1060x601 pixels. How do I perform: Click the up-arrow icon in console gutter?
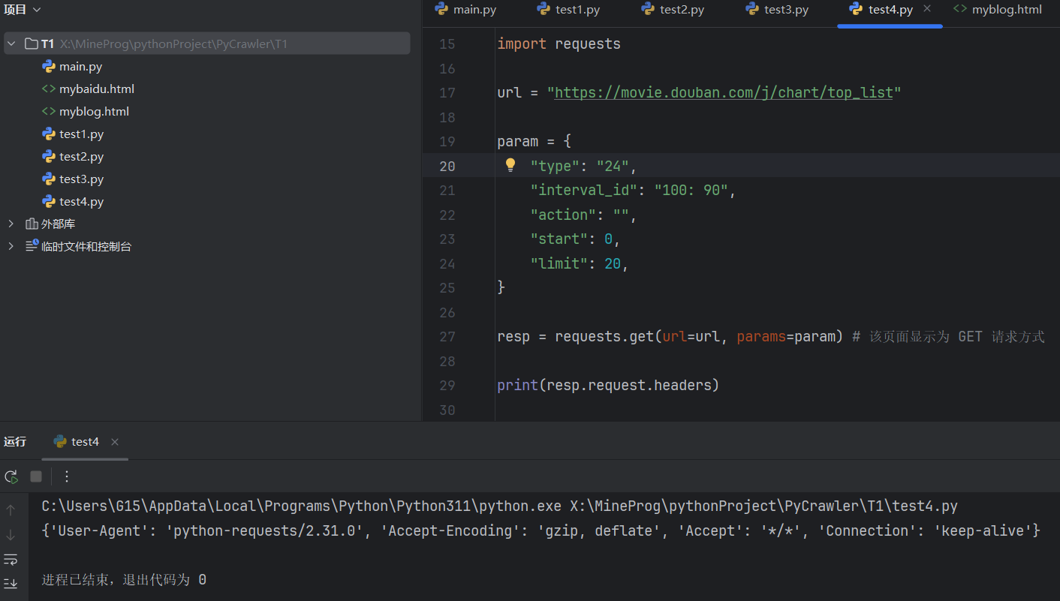[x=11, y=510]
